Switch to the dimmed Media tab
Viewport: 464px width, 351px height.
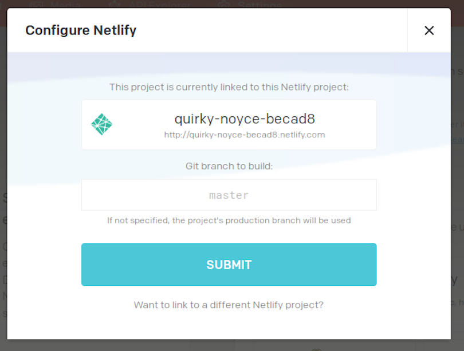[x=65, y=5]
